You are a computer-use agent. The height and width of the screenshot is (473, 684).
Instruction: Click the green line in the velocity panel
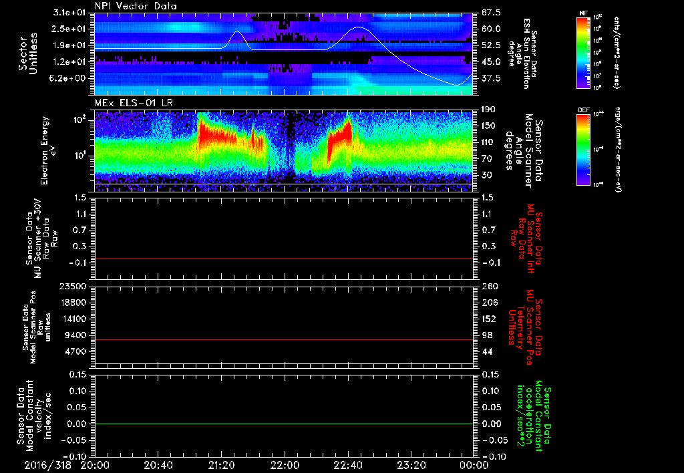283,424
